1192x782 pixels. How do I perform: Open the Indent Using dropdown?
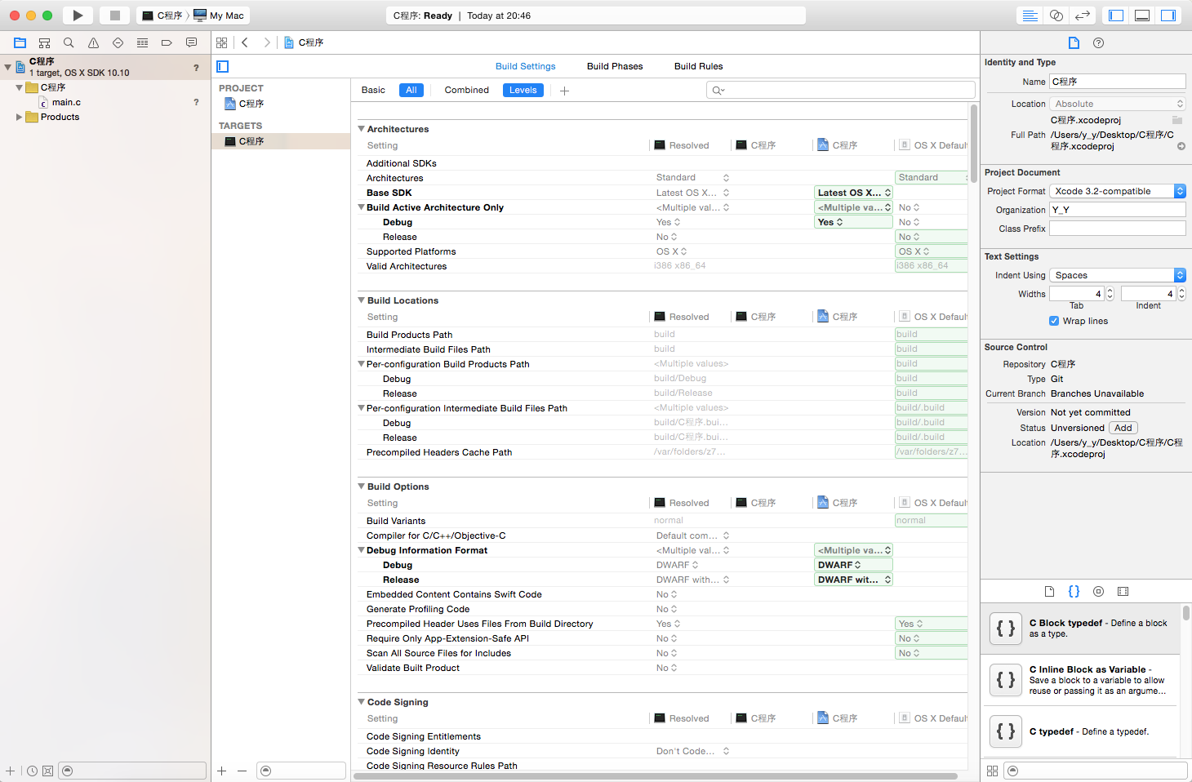click(x=1117, y=275)
